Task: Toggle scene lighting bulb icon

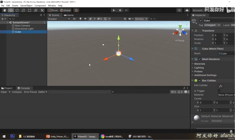Action: click(80, 19)
